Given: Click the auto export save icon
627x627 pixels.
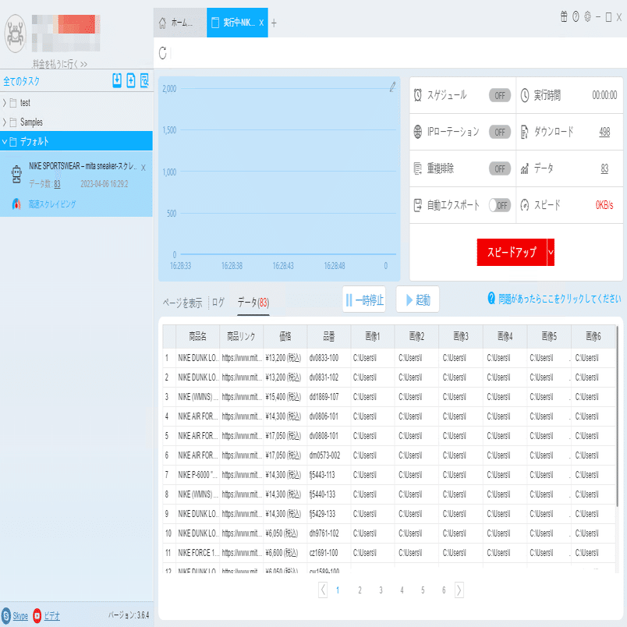Looking at the screenshot, I should pos(418,205).
